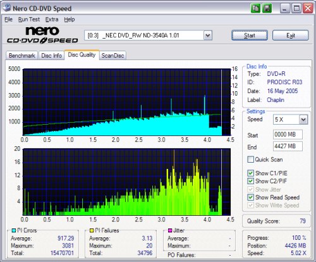316x262 pixels.
Task: Open the 5 X Speed dropdown
Action: [x=303, y=120]
